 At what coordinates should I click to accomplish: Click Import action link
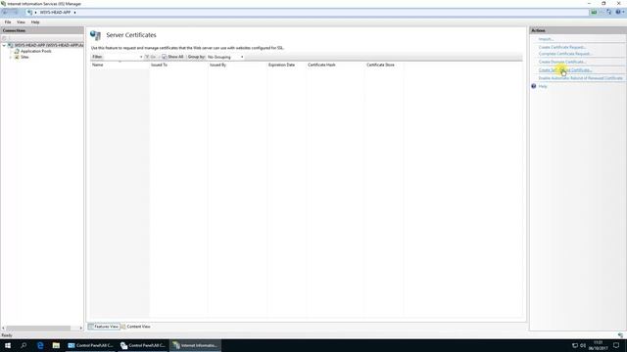[x=546, y=39]
